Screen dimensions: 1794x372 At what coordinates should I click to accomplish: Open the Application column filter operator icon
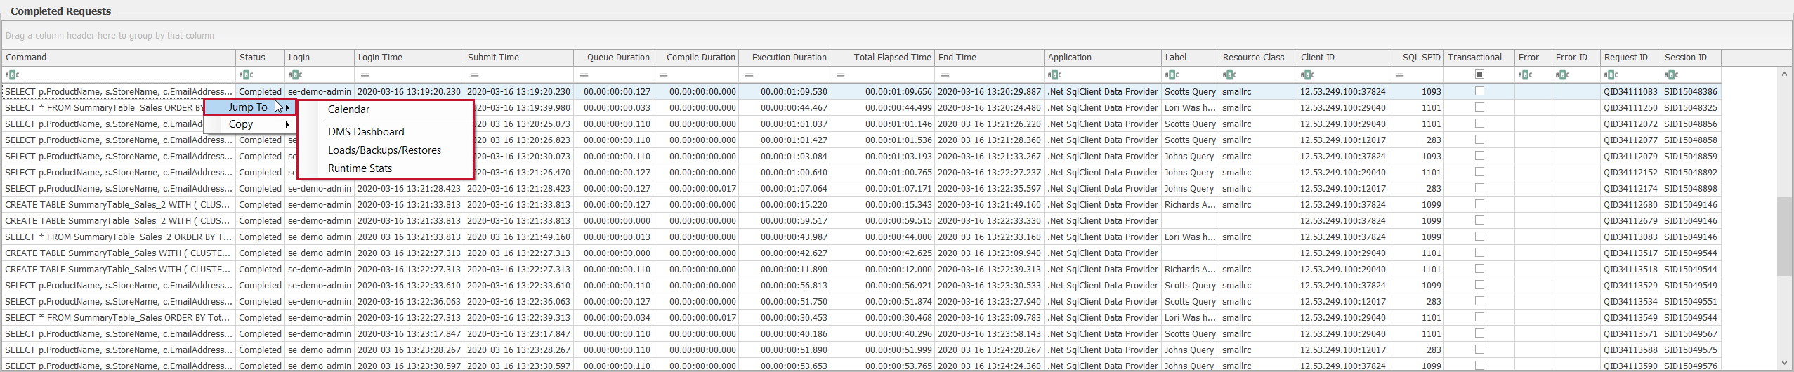(x=1054, y=74)
